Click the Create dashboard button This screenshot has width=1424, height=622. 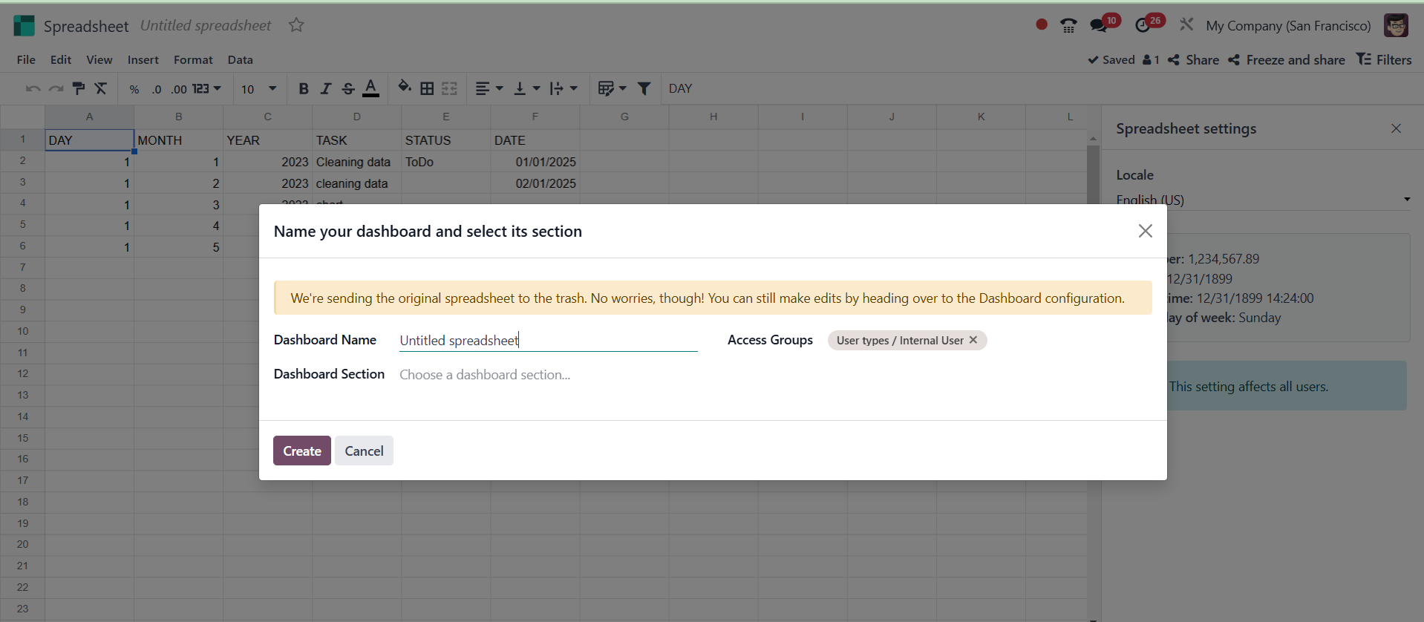click(x=301, y=451)
